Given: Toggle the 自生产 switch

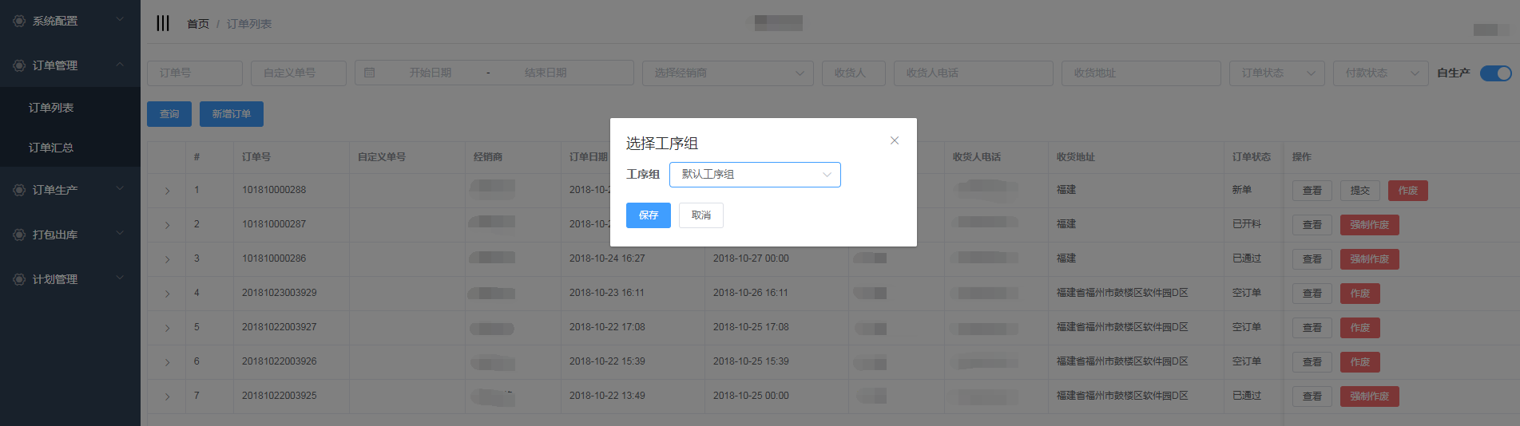Looking at the screenshot, I should (1495, 73).
